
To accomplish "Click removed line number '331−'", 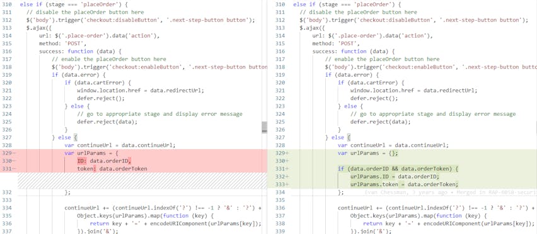I will [8, 169].
